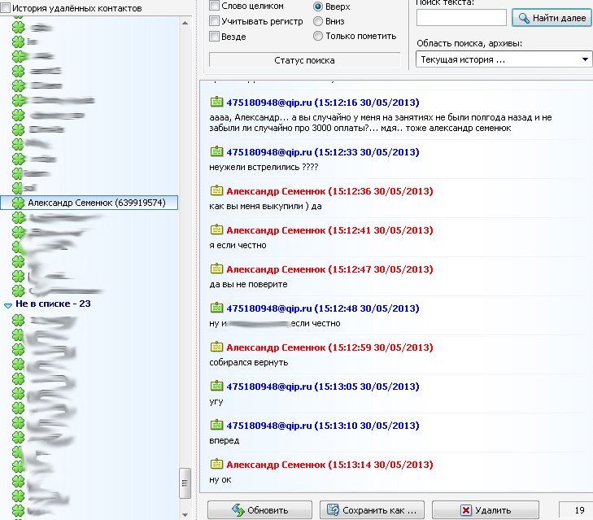Screen dimensions: 593x520
Task: Click message icon at 15:13:14 entry
Action: 216,464
